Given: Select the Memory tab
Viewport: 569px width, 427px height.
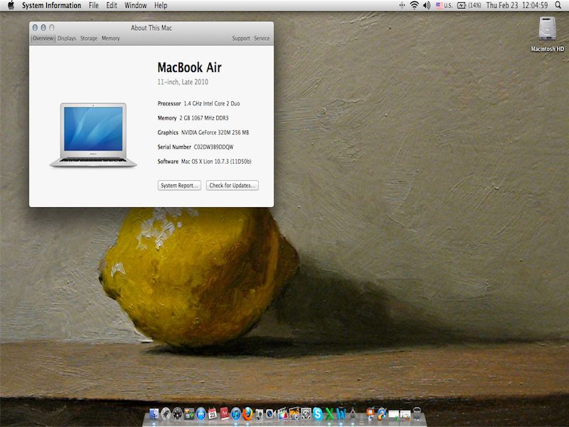Looking at the screenshot, I should (110, 38).
